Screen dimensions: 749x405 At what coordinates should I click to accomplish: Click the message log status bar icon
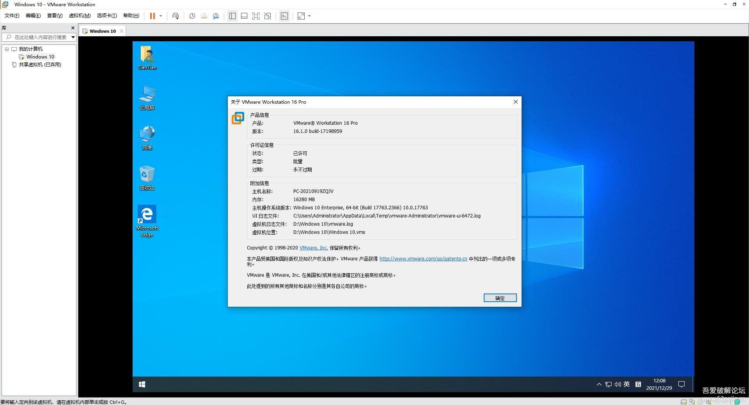click(737, 402)
